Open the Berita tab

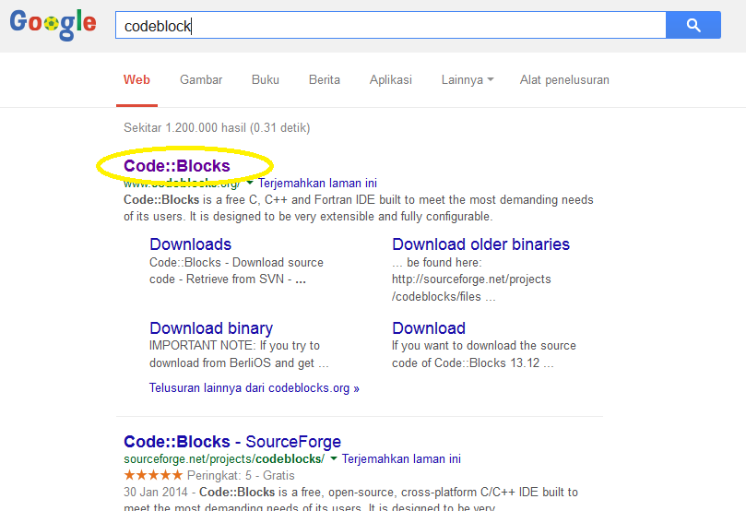point(324,80)
